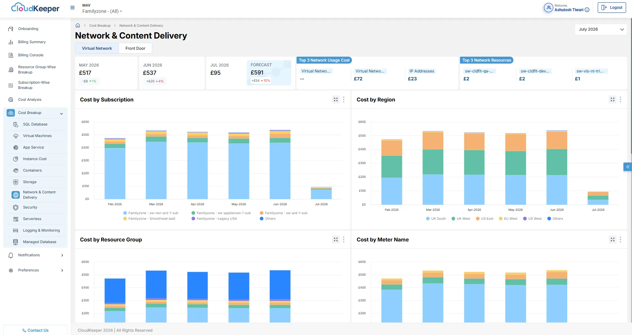Toggle Familyzone - sw-appliances-1-sub legend series
The image size is (632, 335).
pos(221,213)
